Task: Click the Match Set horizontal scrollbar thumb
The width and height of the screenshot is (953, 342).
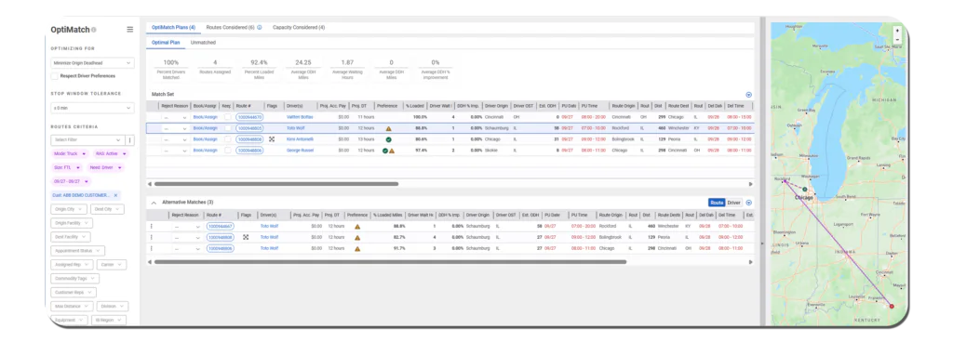Action: point(275,184)
